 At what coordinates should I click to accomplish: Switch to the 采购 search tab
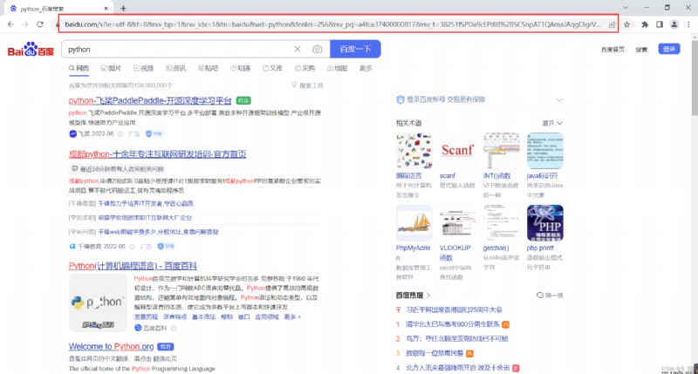click(x=305, y=69)
